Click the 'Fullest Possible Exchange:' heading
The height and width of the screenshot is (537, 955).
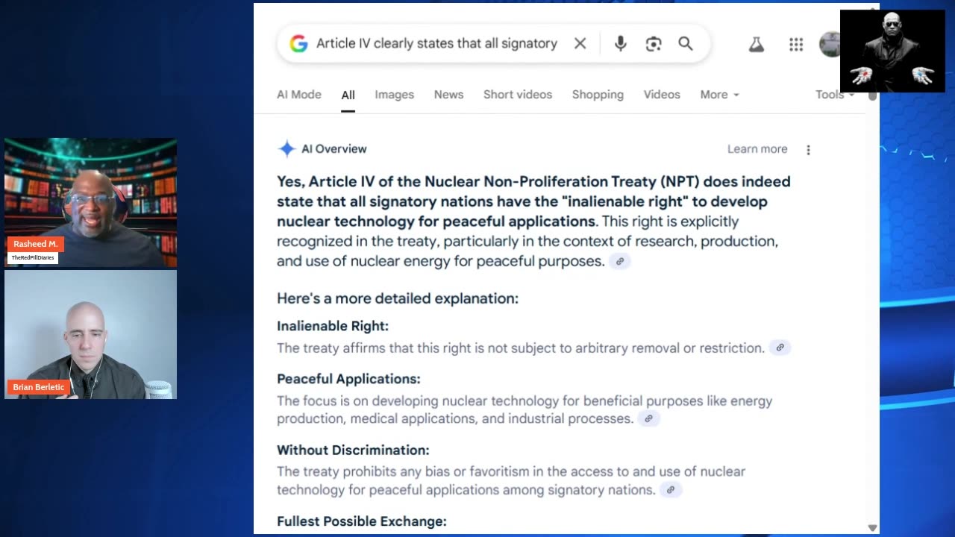click(362, 521)
